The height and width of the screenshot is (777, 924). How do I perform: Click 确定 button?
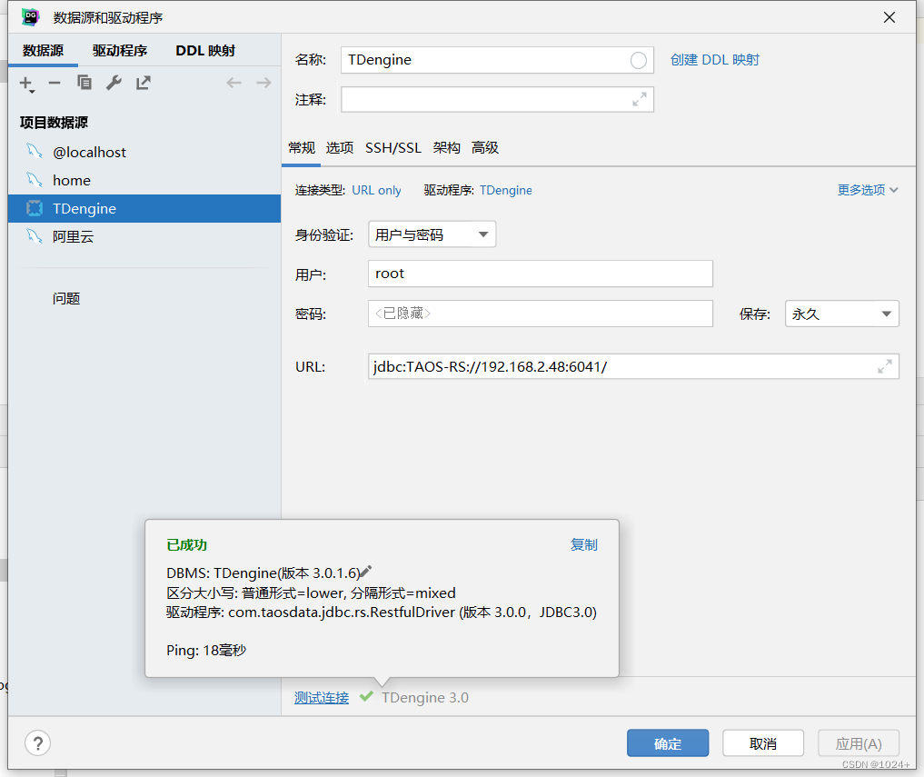click(668, 743)
